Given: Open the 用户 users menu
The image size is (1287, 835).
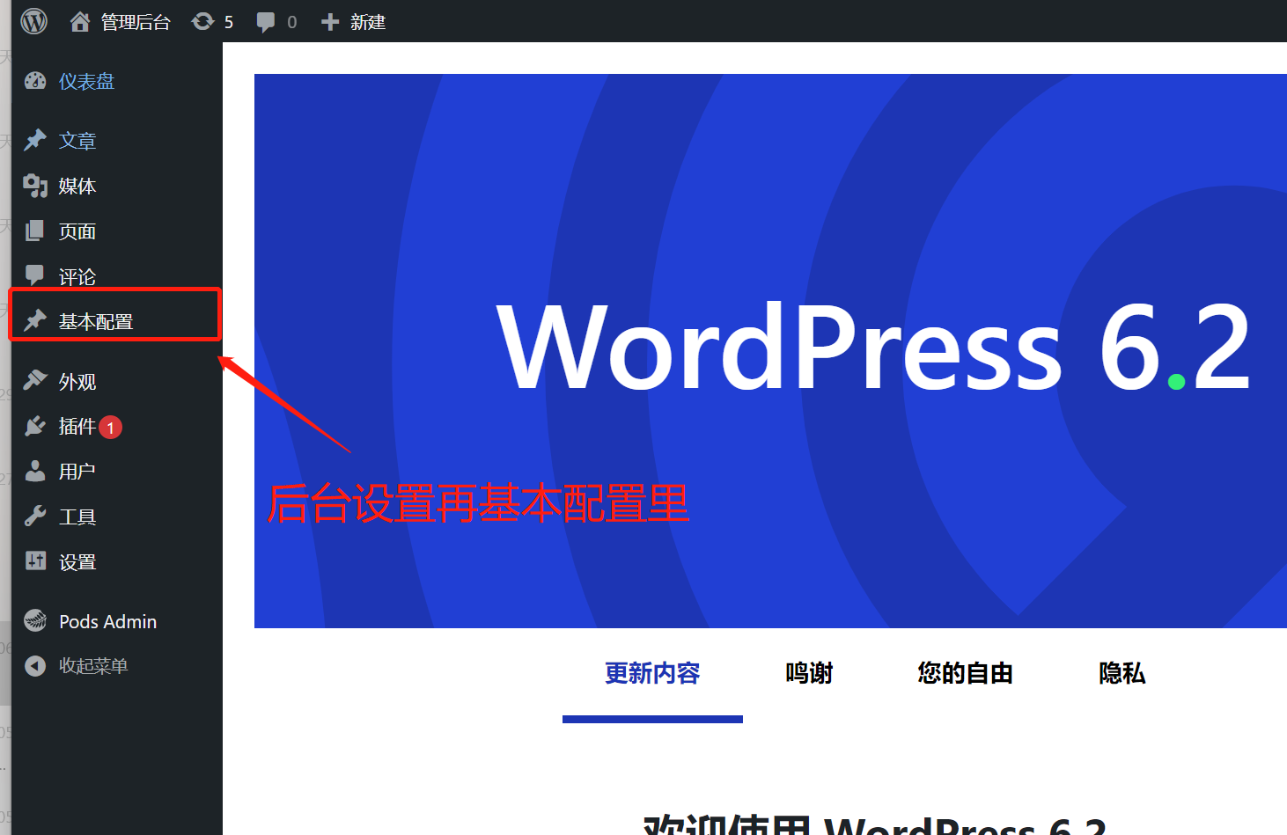Looking at the screenshot, I should click(x=77, y=472).
